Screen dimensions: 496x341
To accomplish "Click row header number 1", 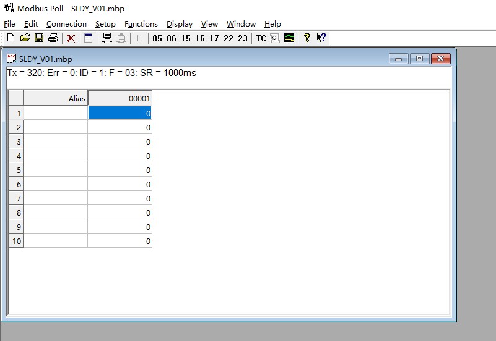I will [16, 113].
